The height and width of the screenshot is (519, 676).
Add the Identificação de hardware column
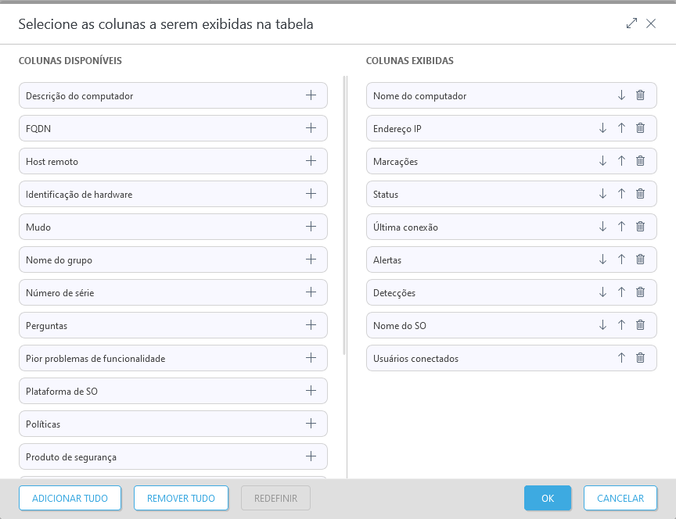[x=311, y=194]
